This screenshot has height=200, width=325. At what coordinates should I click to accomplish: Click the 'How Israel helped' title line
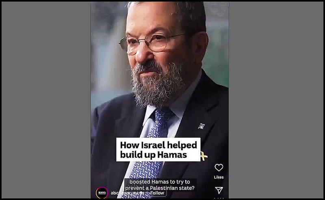[x=158, y=145]
